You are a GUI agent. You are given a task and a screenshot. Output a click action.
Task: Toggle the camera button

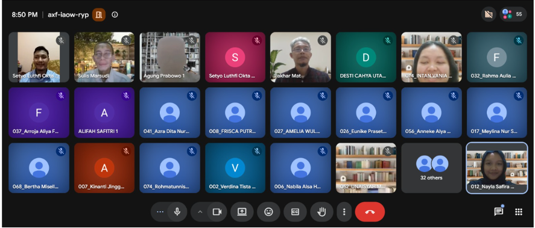click(x=217, y=212)
